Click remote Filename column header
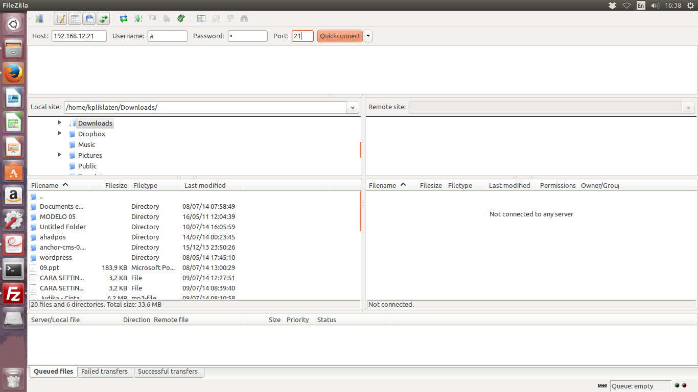The width and height of the screenshot is (698, 392). point(391,185)
